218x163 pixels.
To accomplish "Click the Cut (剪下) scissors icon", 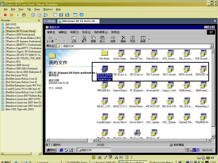I will click(x=84, y=39).
